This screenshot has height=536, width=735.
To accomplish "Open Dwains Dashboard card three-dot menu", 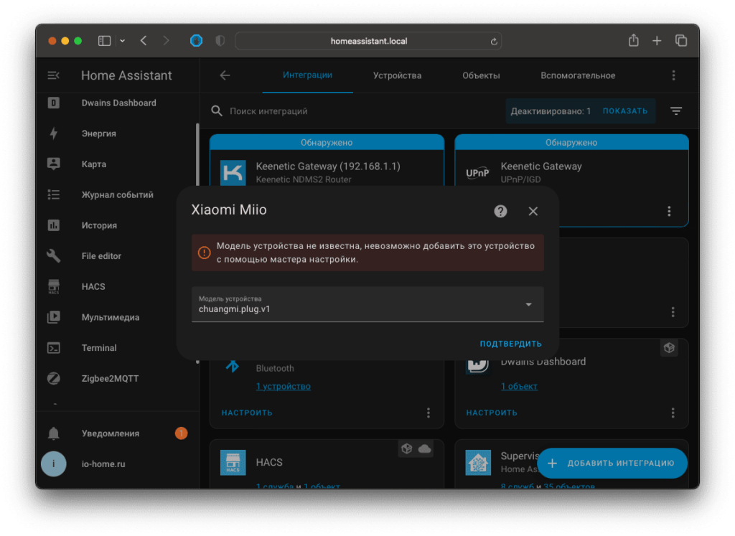I will (x=673, y=413).
